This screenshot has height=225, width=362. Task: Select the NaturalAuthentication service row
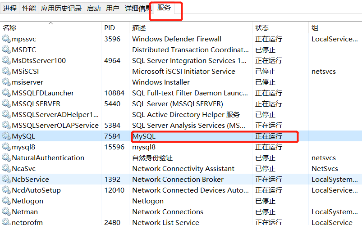pyautogui.click(x=181, y=157)
